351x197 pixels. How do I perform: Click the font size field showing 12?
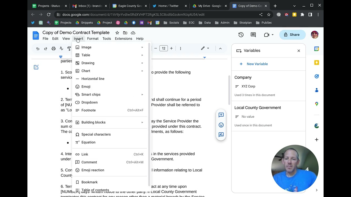[163, 48]
